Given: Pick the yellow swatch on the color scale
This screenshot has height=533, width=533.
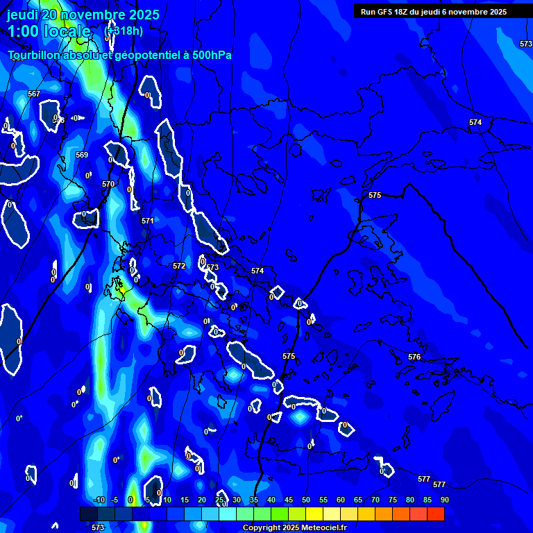Looking at the screenshot, I should point(314,514).
